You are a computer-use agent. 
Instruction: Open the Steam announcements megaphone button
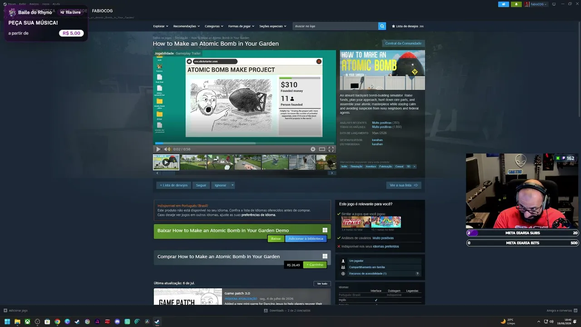click(504, 4)
